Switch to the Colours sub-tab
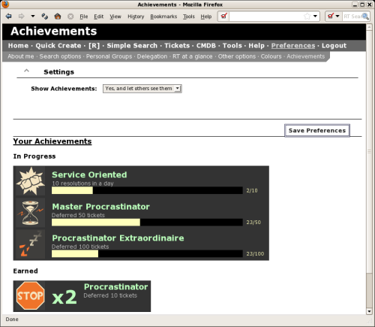Viewport: 375px width, 327px height. click(271, 56)
